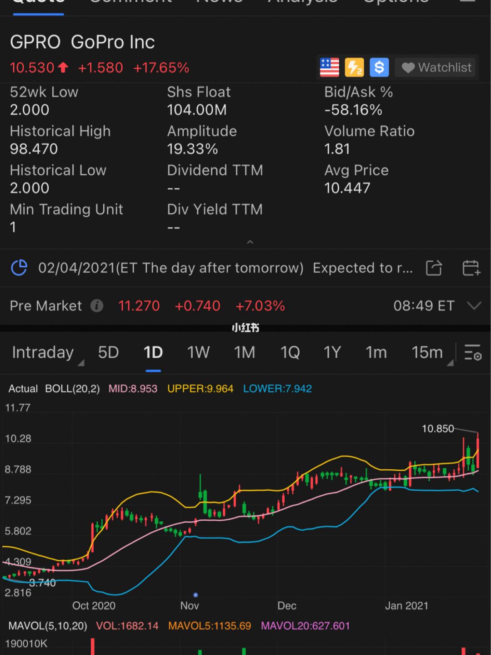Tap the MAVOL(5,10,20) indicator label
The height and width of the screenshot is (655, 491).
coord(48,626)
